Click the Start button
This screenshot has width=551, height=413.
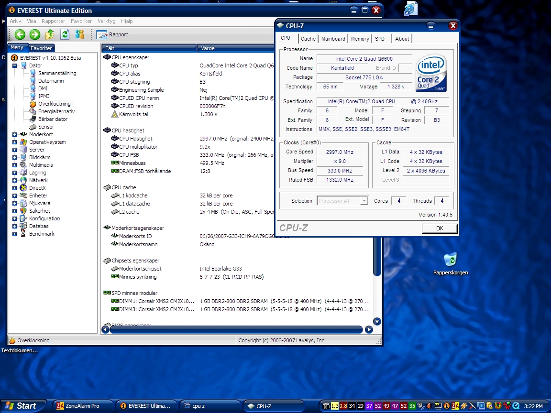pos(22,406)
